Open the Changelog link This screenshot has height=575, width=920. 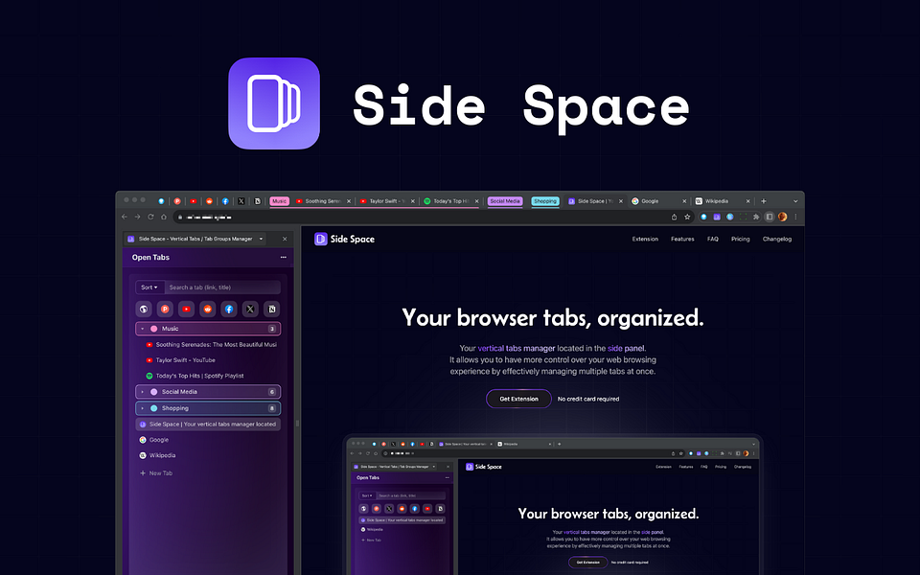pos(776,239)
